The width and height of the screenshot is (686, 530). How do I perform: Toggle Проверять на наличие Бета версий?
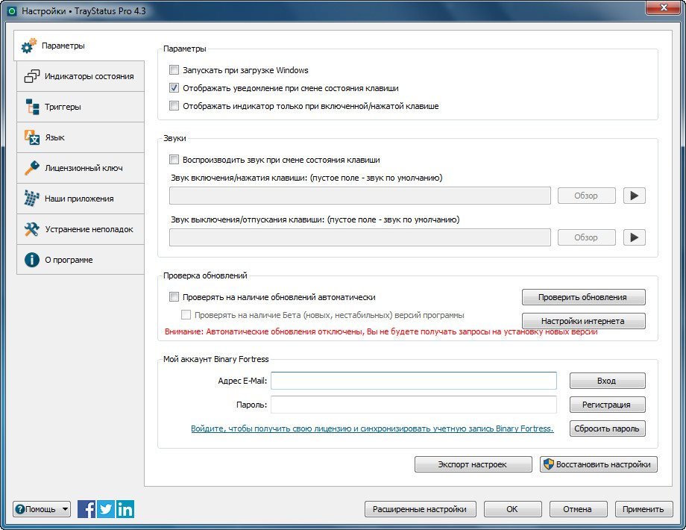(186, 315)
